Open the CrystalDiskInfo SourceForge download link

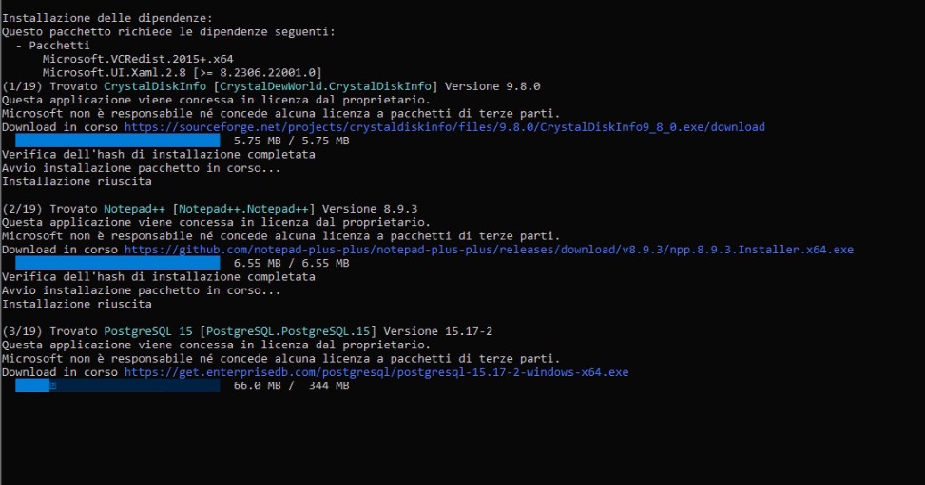click(x=444, y=127)
